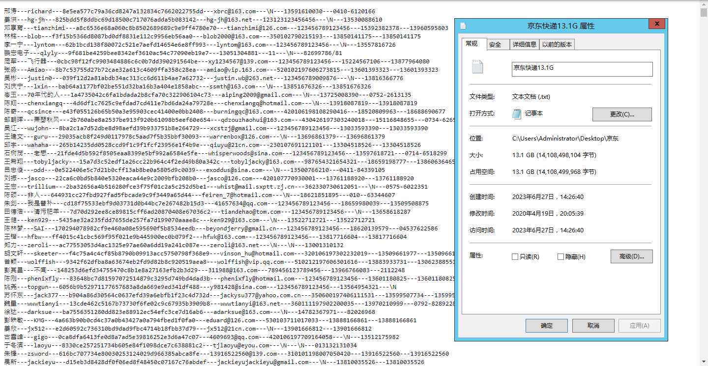
Task: Dismiss the dialog with 取消
Action: [593, 325]
